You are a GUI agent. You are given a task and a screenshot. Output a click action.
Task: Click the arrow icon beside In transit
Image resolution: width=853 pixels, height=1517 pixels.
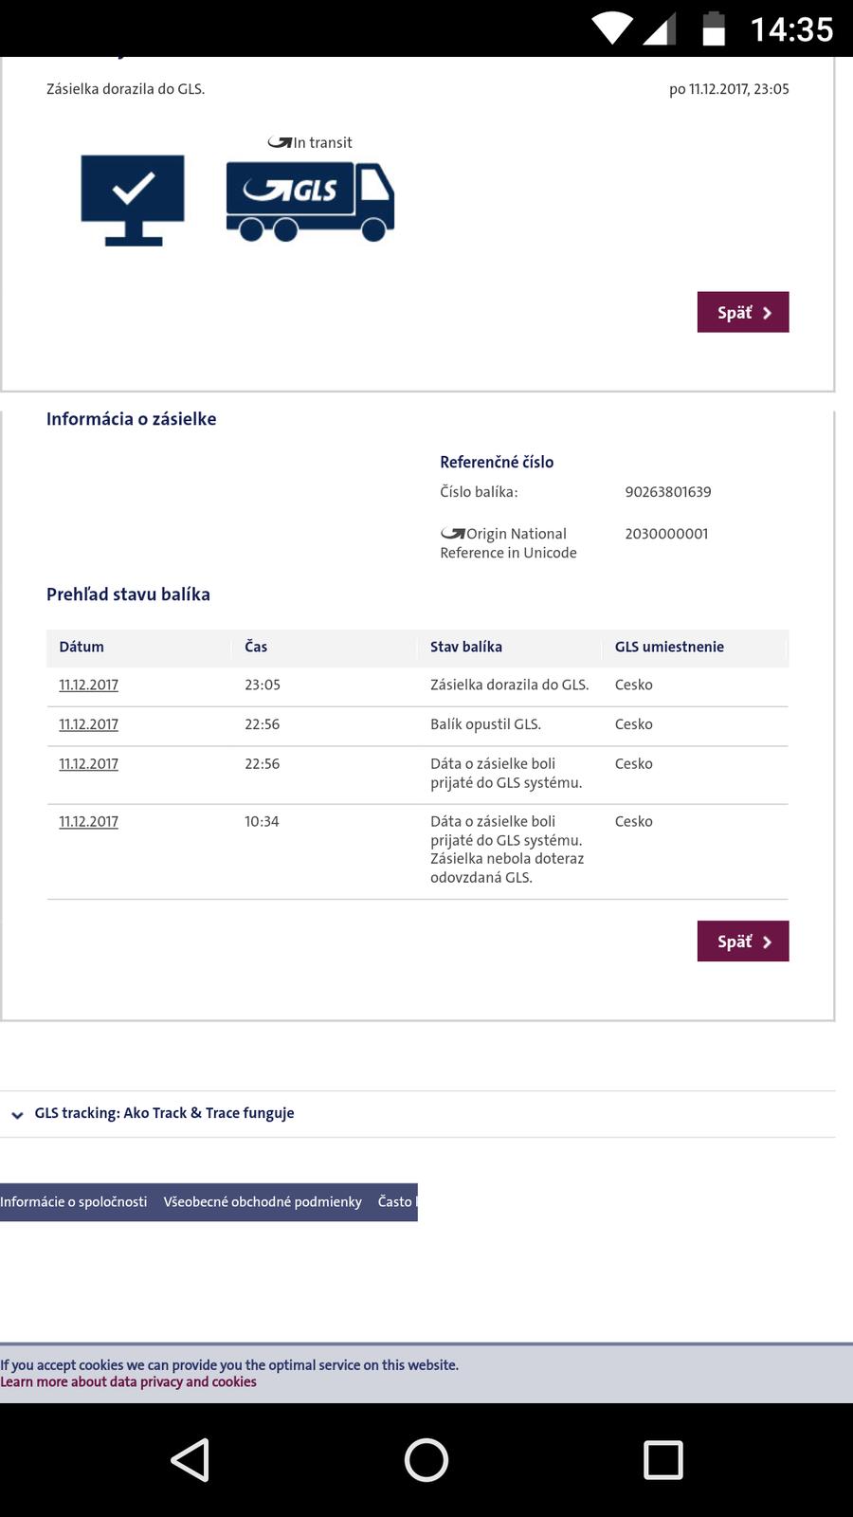coord(280,142)
